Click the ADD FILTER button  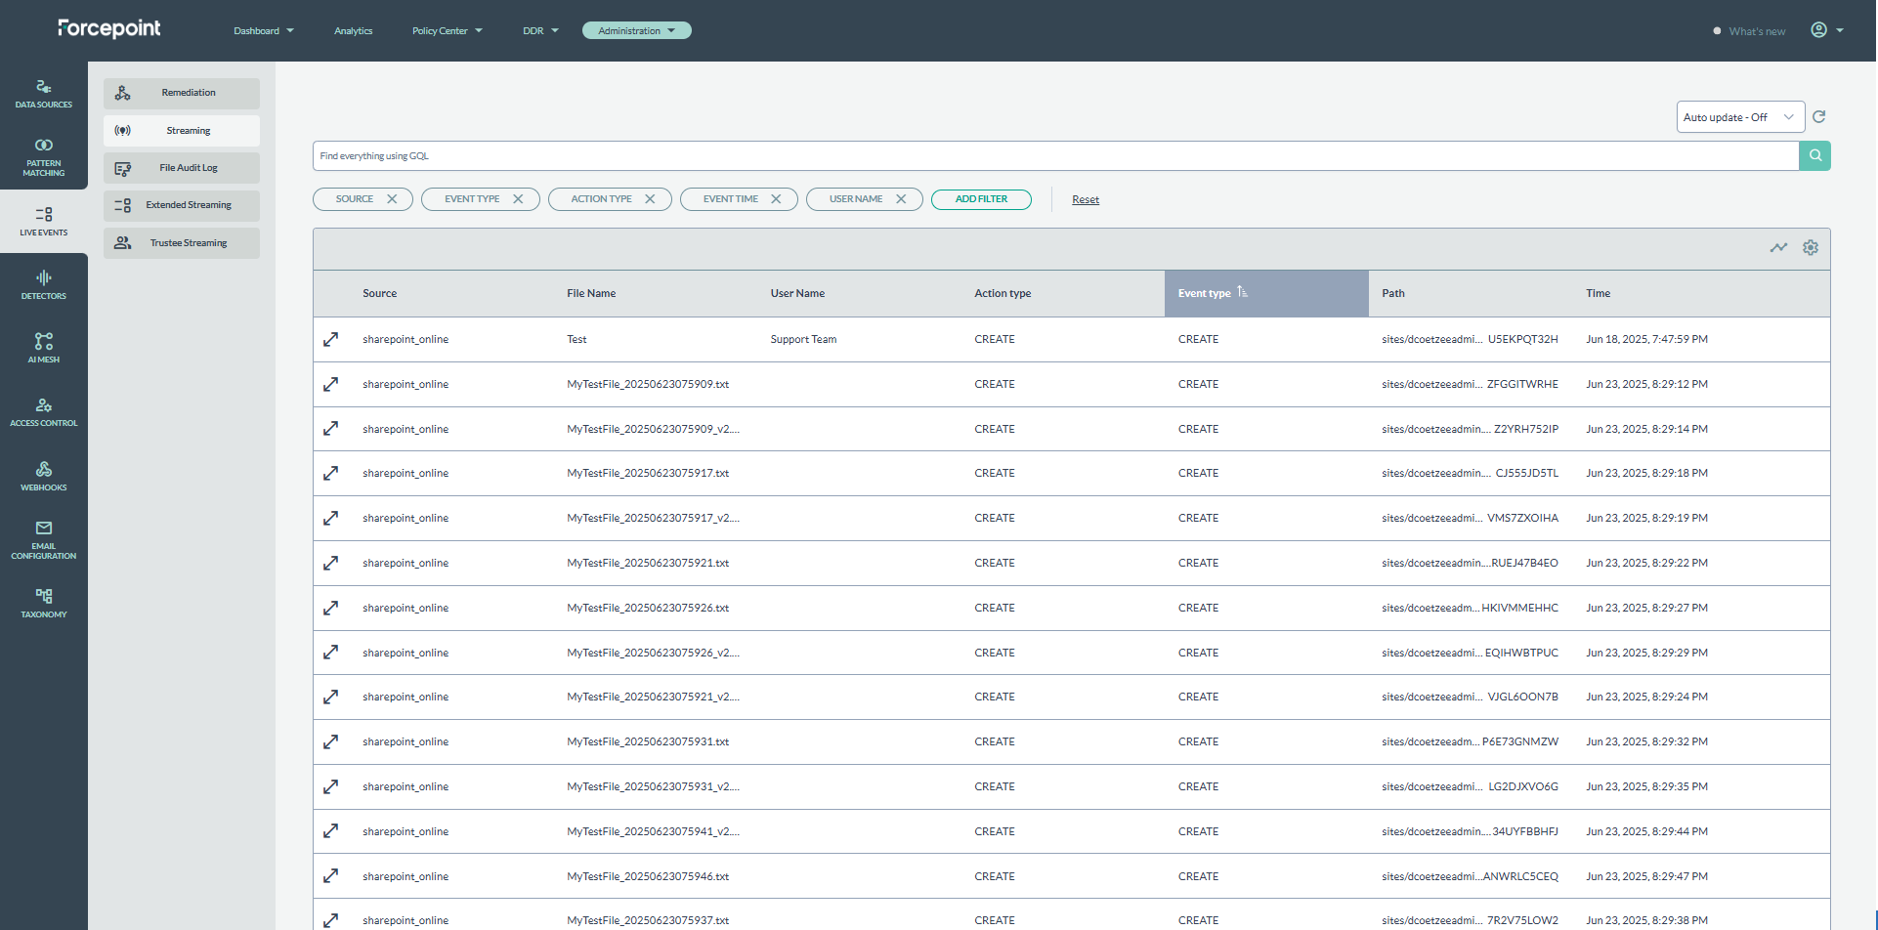980,199
